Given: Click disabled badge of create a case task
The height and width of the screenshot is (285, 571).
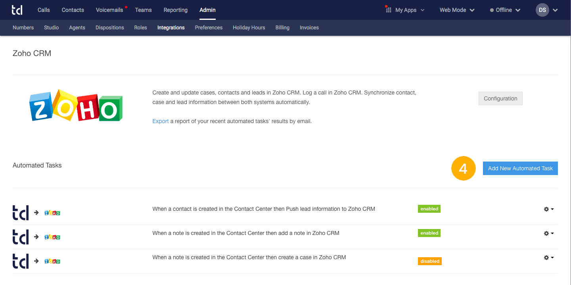Looking at the screenshot, I should coord(430,261).
